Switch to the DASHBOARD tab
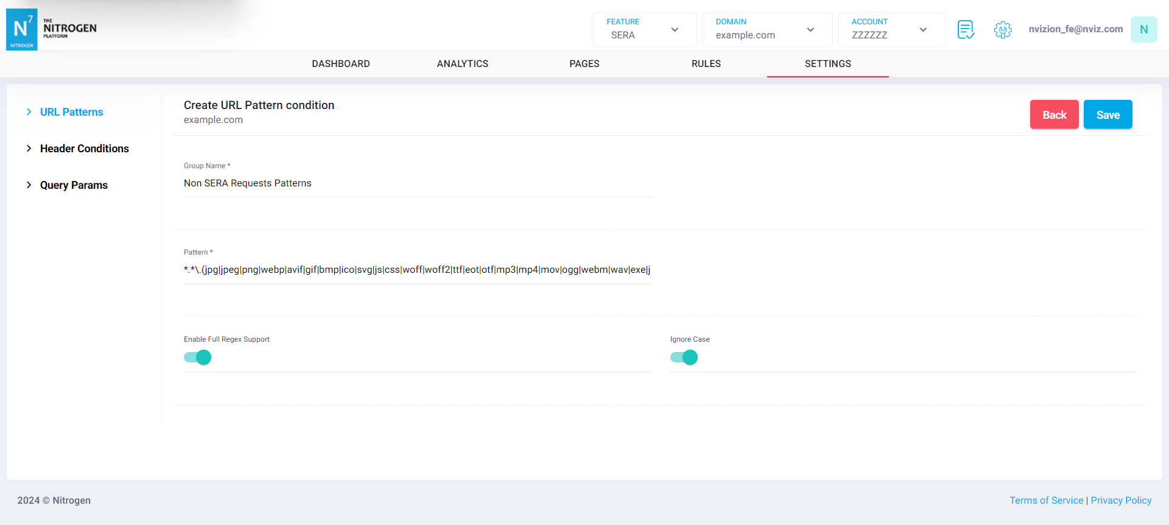This screenshot has height=525, width=1169. coord(341,64)
